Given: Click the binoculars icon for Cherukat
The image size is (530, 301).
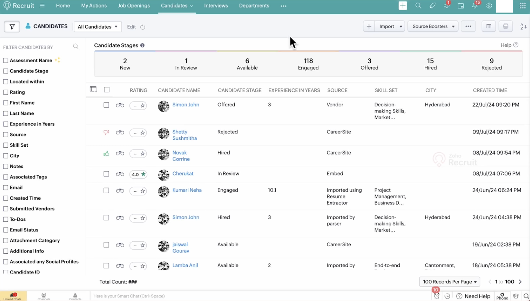Looking at the screenshot, I should 120,174.
